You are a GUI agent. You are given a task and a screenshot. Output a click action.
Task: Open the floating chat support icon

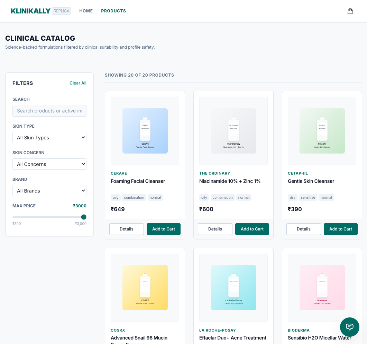[349, 327]
